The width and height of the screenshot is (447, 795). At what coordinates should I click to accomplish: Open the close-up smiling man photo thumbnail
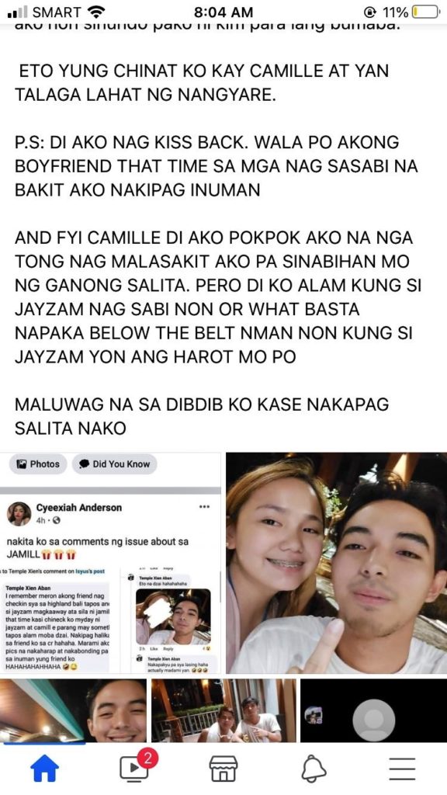coord(73,710)
